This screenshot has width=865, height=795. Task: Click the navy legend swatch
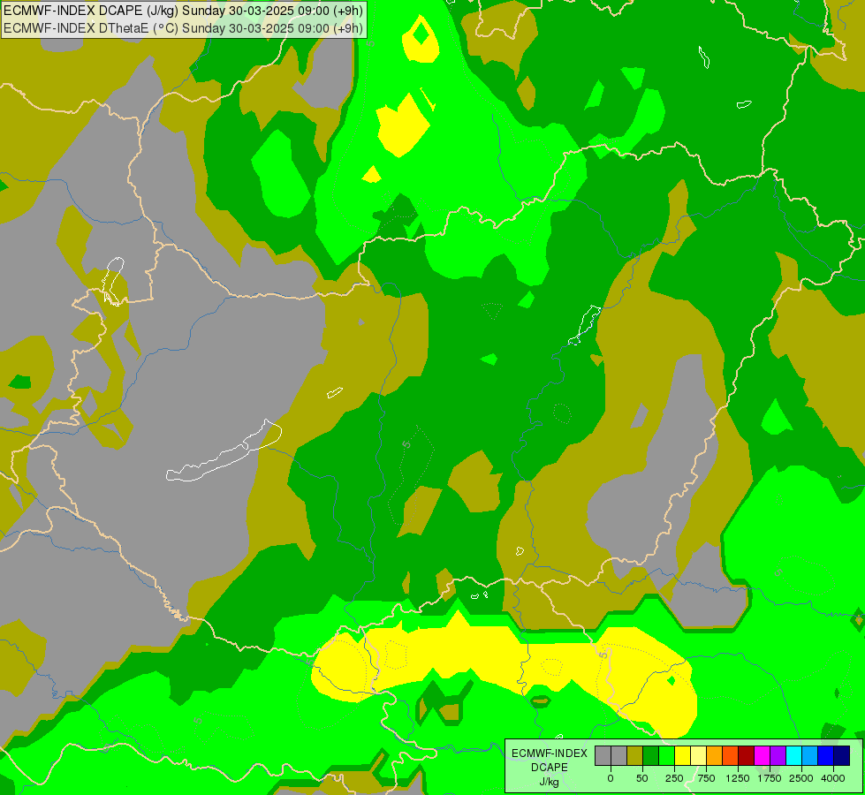[841, 755]
